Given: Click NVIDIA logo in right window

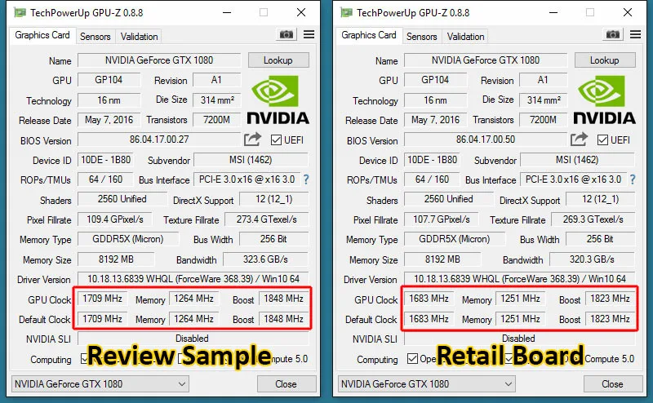Looking at the screenshot, I should pyautogui.click(x=605, y=100).
